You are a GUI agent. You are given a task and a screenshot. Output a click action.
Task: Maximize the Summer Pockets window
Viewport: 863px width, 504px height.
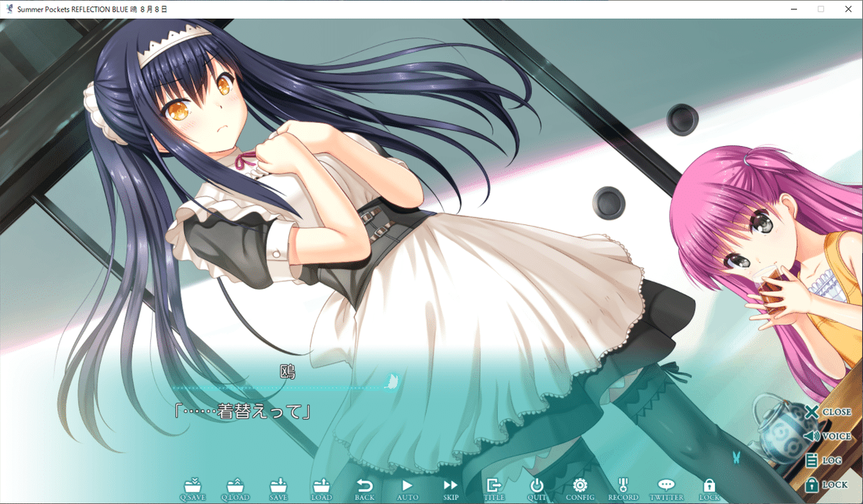(x=821, y=9)
